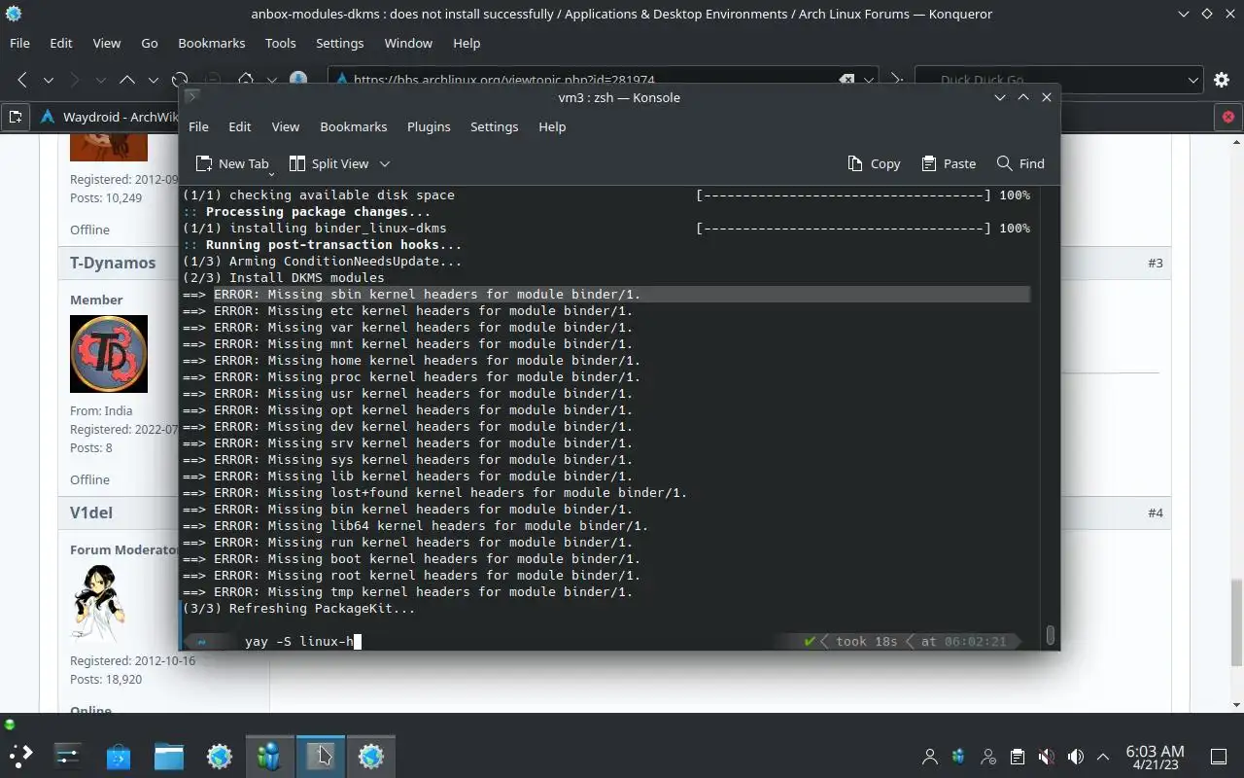Expand the Konqueror URL history dropdown
The image size is (1244, 778).
pos(869,80)
